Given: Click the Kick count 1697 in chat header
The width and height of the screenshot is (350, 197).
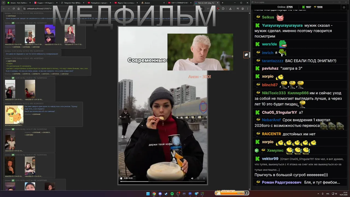Looking at the screenshot, I should click(307, 7).
